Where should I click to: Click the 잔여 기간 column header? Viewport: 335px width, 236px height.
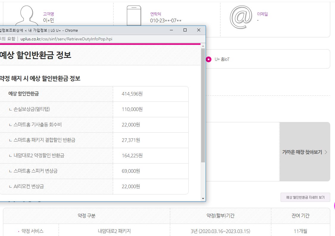click(300, 216)
